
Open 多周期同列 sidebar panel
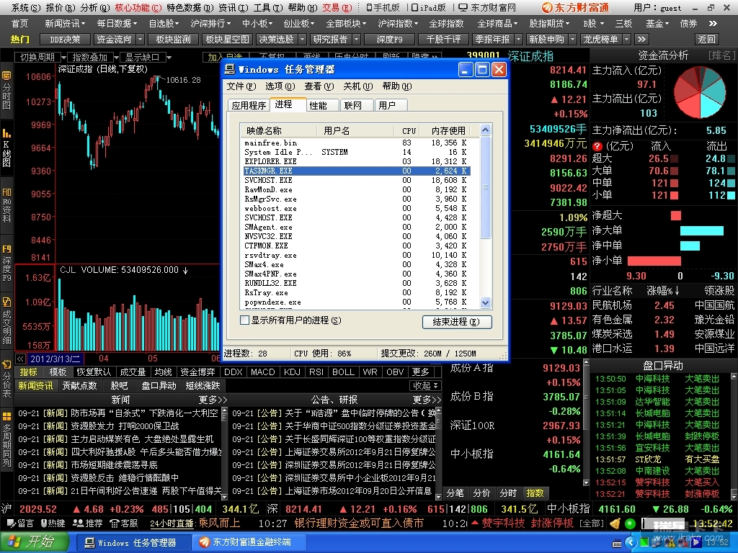click(x=6, y=439)
